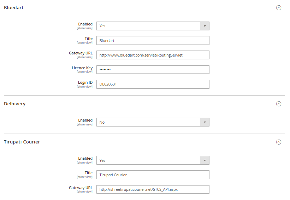This screenshot has width=290, height=200.
Task: Open Delhivery Enabled dropdown arrow
Action: click(x=205, y=122)
